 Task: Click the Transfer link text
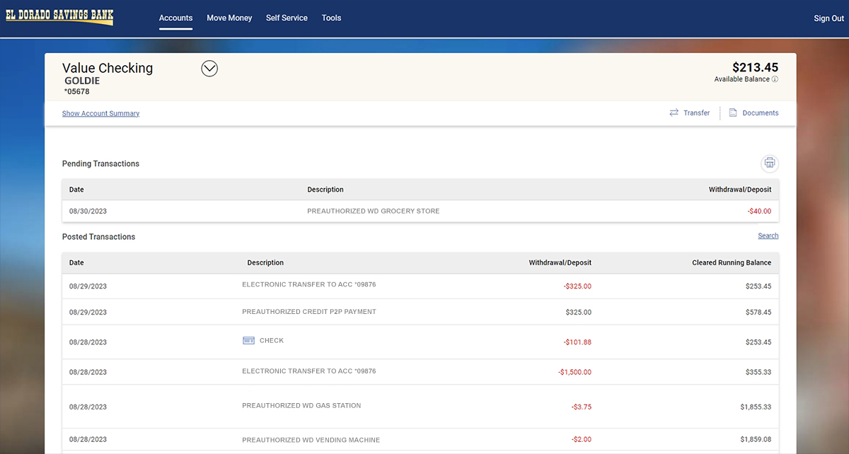pyautogui.click(x=695, y=112)
